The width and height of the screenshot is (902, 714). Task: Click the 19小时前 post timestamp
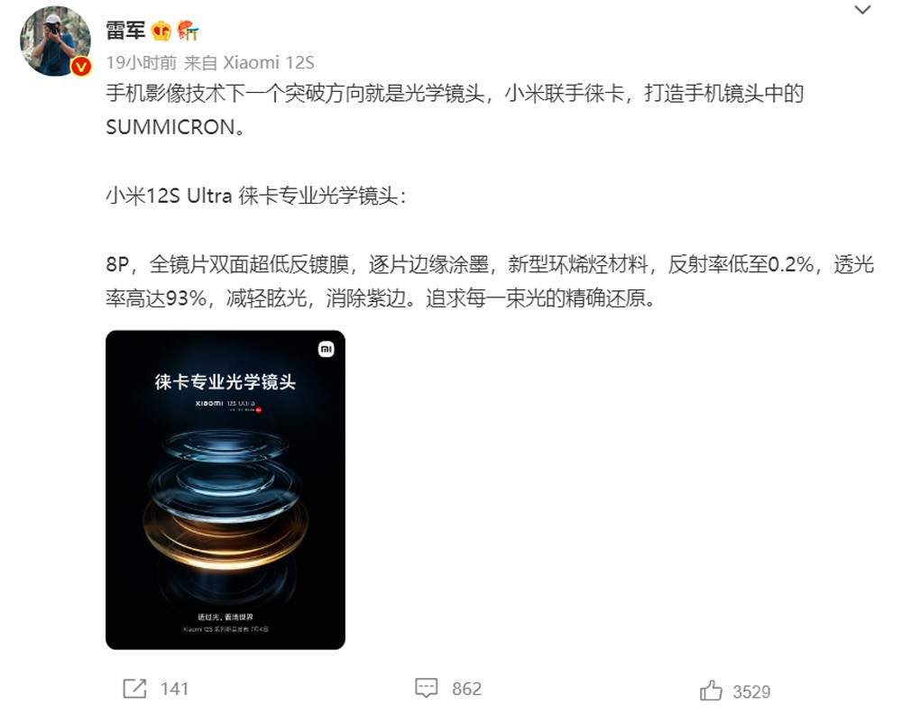(141, 62)
